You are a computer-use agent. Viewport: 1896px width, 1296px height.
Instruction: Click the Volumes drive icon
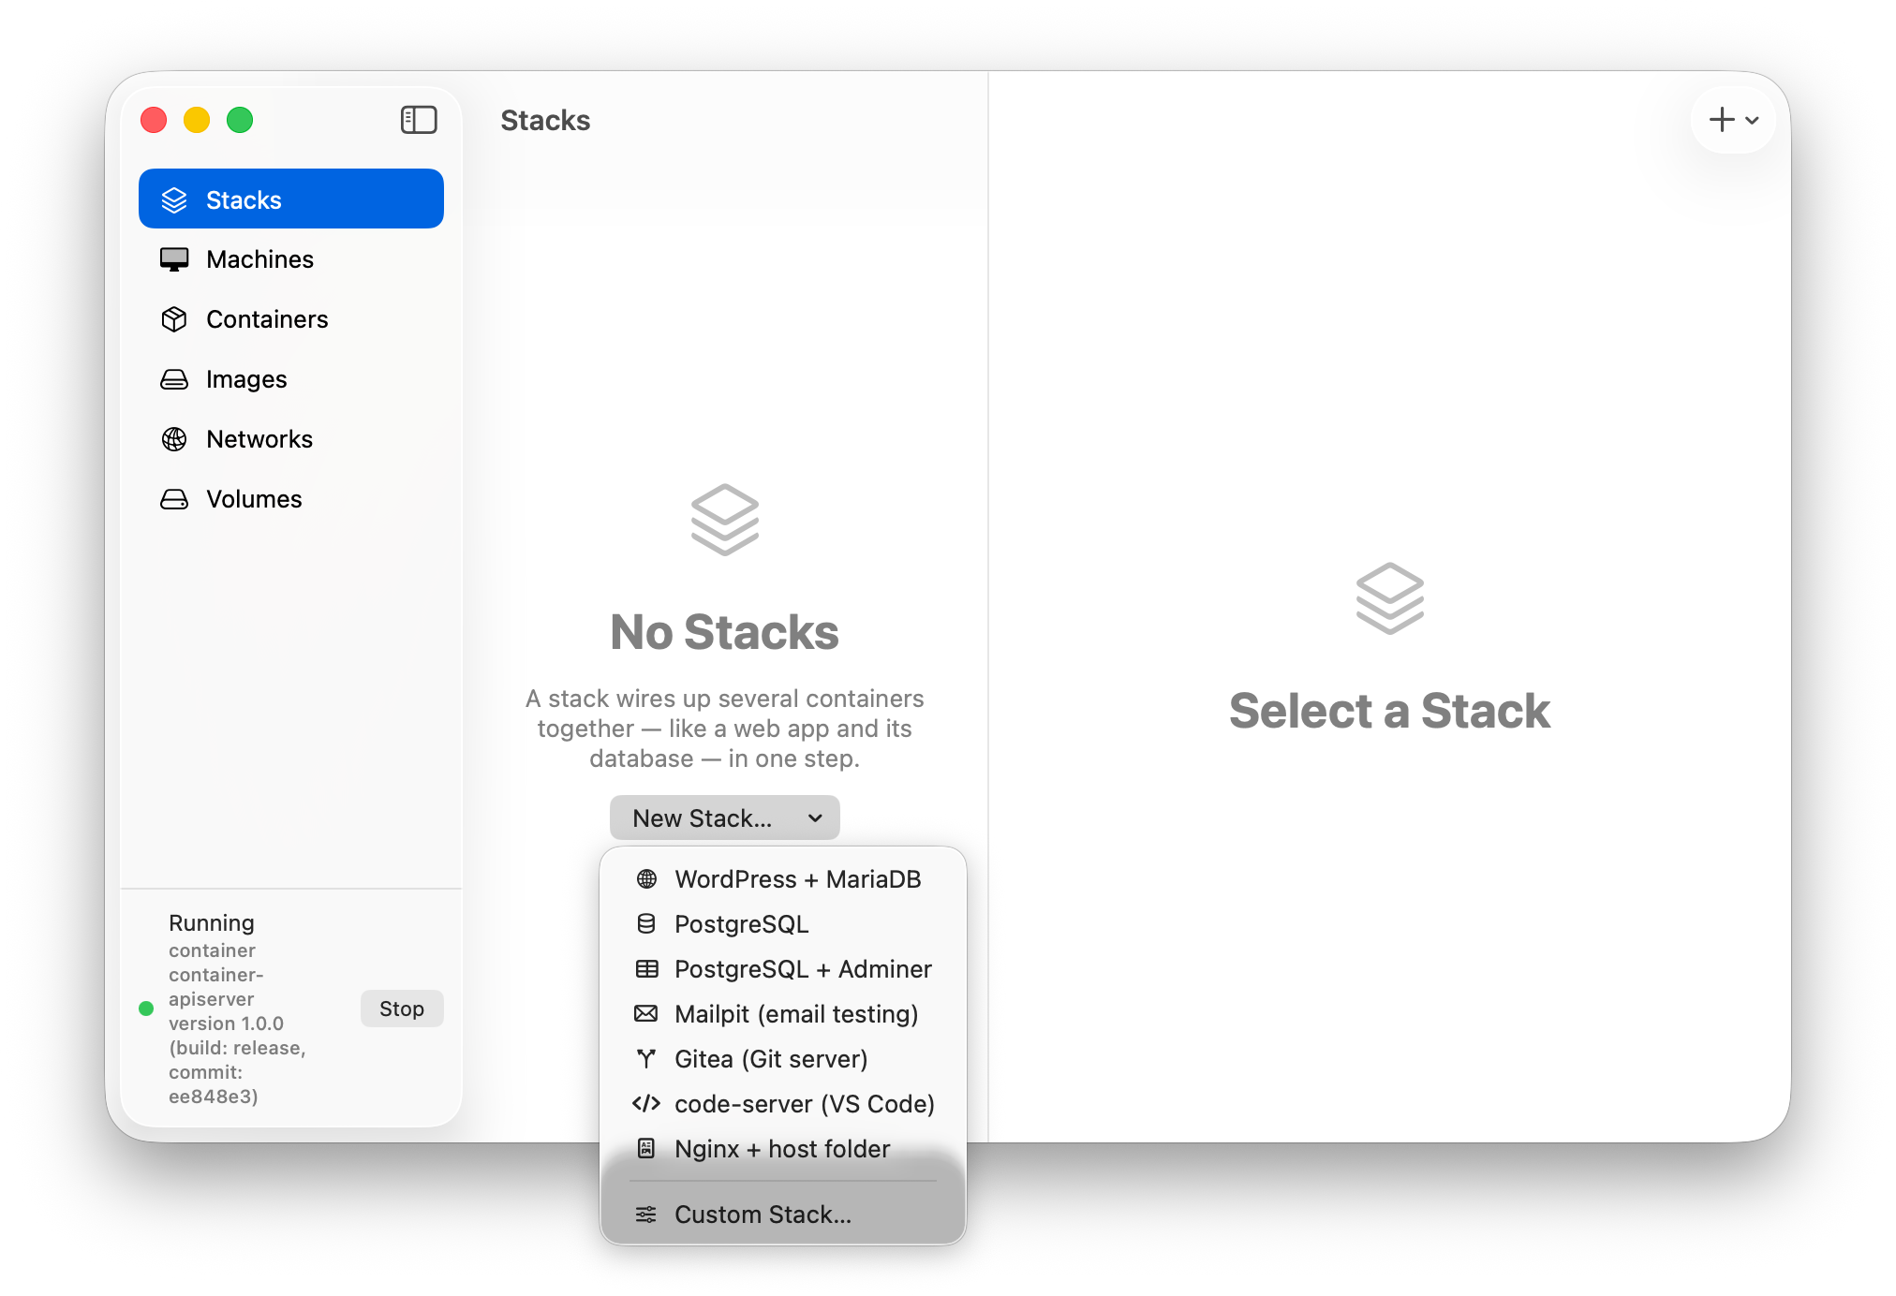[174, 499]
